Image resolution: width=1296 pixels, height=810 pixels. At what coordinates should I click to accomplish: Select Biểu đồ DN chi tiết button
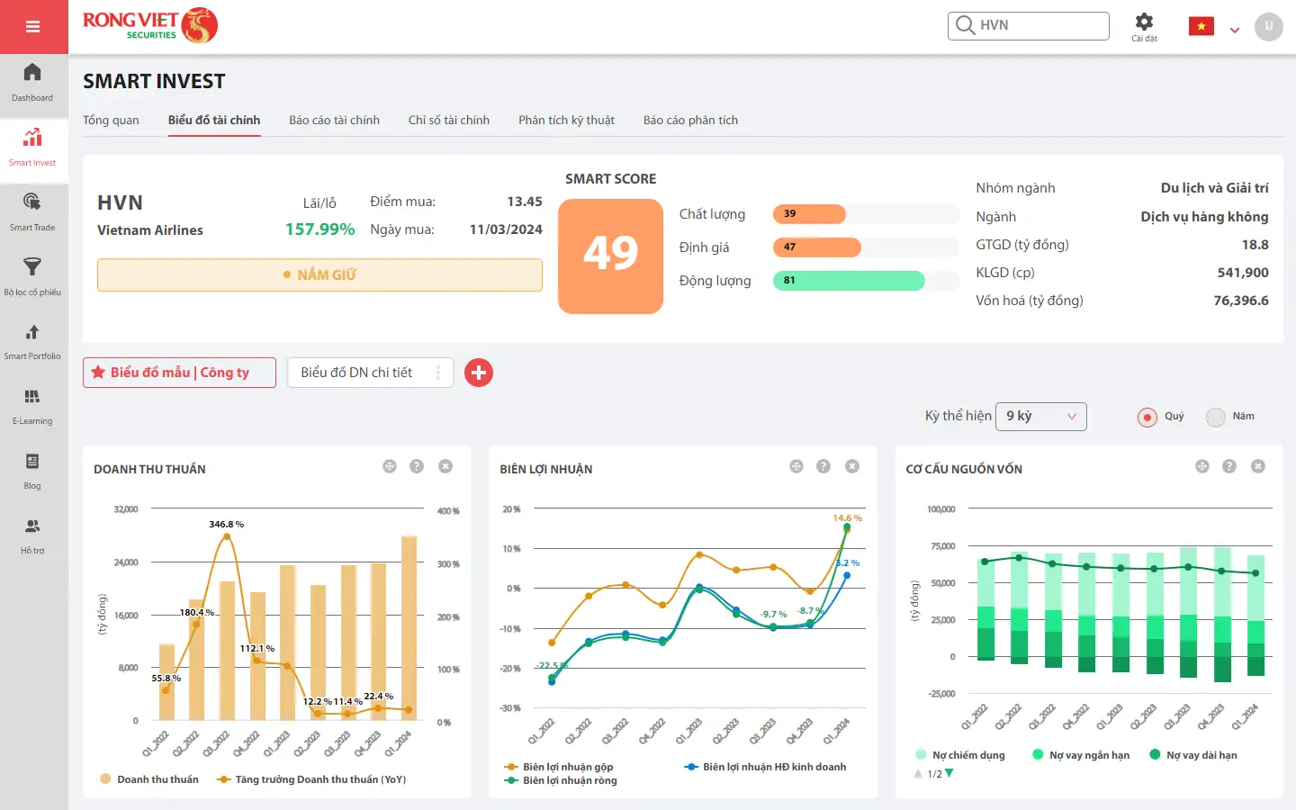point(370,373)
